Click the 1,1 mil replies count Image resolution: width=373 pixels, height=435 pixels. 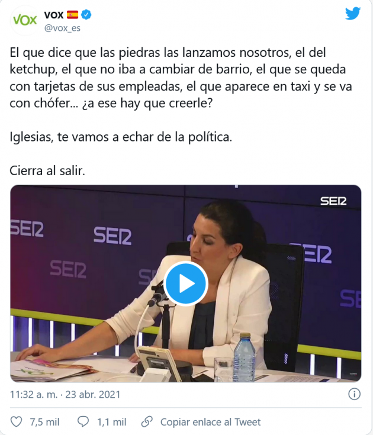pyautogui.click(x=111, y=422)
